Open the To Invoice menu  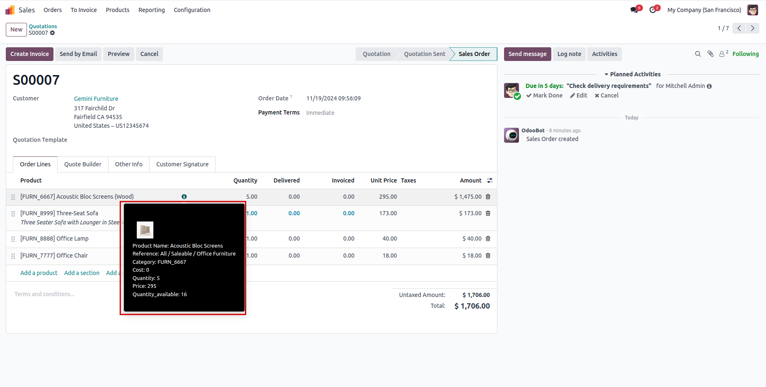point(84,10)
